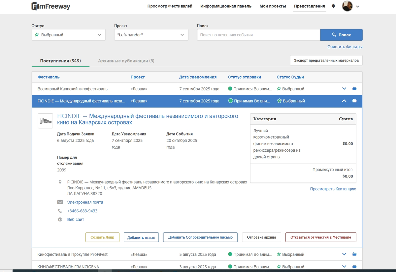Open the folder icon in the ProFiFest row
396x272 pixels.
(x=354, y=254)
